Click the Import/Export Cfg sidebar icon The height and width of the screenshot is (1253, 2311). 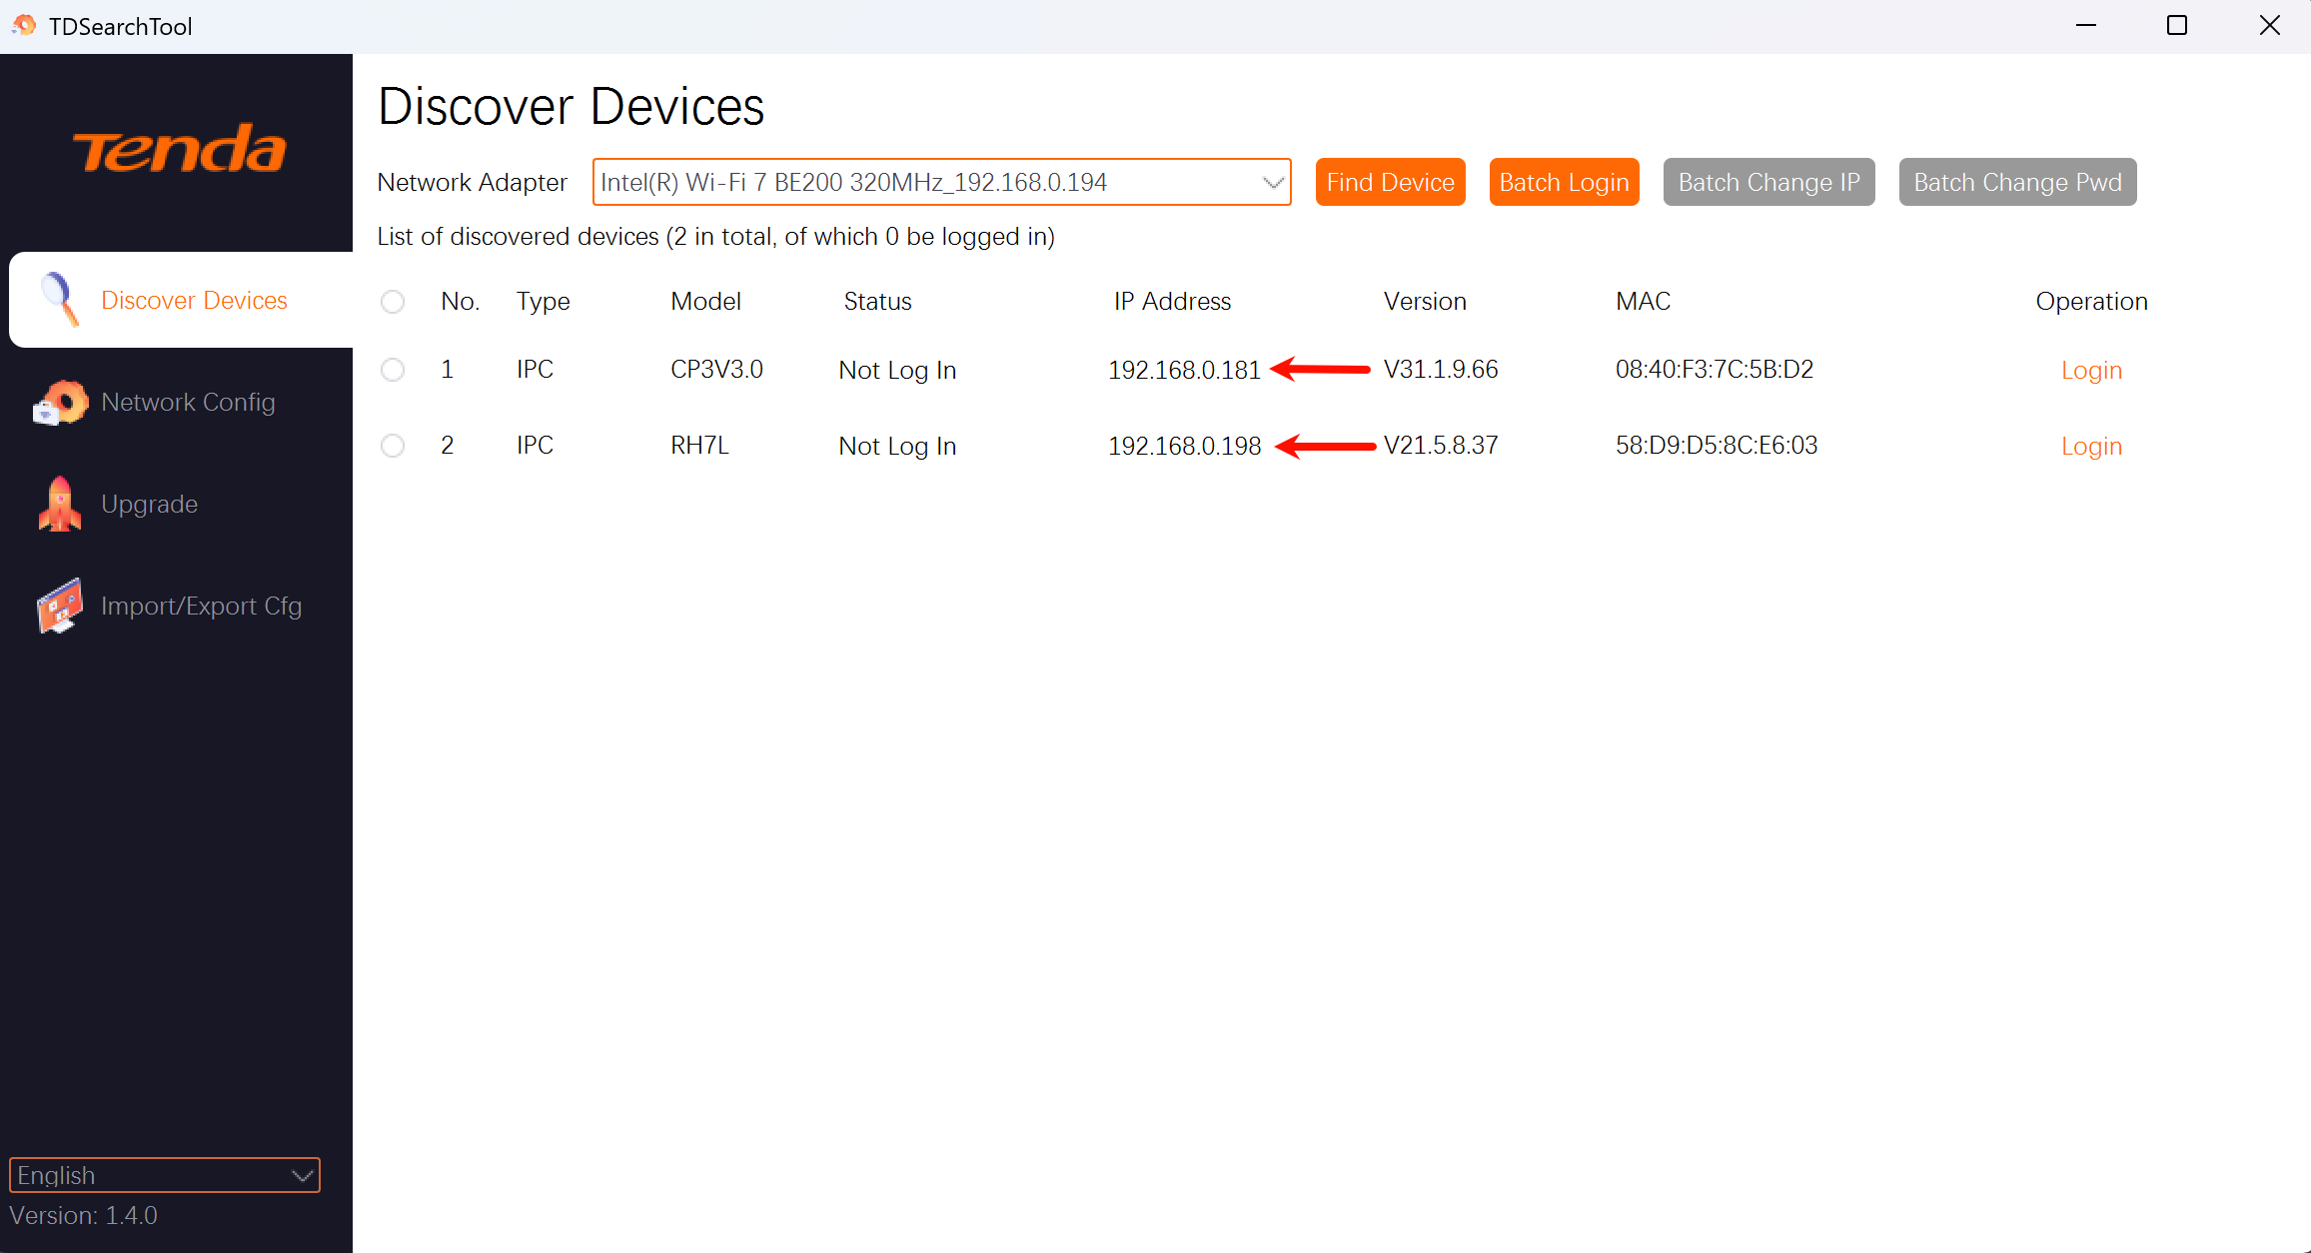coord(60,606)
